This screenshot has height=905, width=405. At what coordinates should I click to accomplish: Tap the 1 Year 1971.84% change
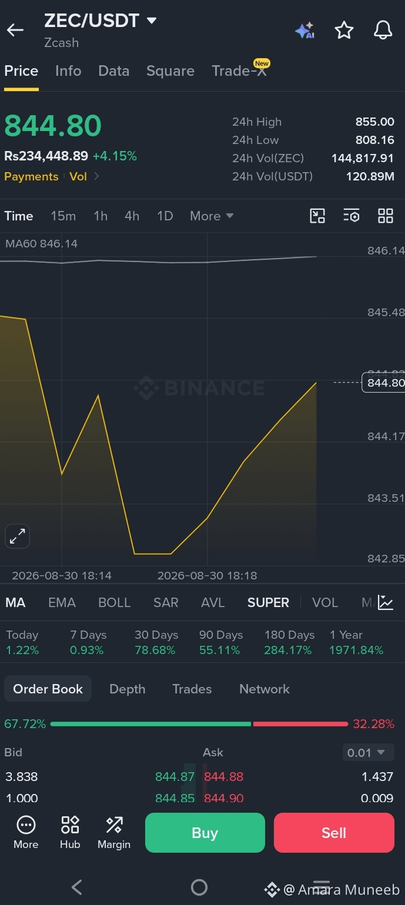pyautogui.click(x=356, y=642)
